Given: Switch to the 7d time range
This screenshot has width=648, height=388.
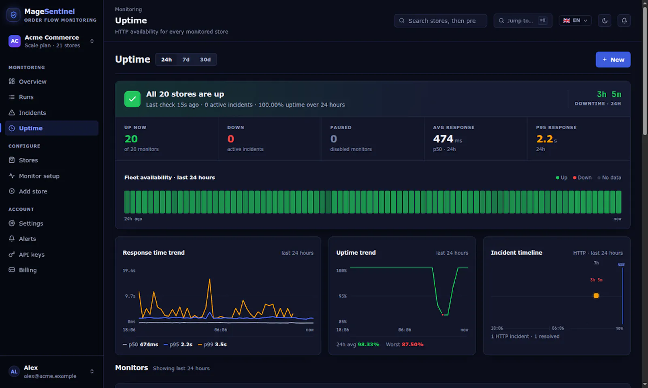Looking at the screenshot, I should (x=186, y=60).
